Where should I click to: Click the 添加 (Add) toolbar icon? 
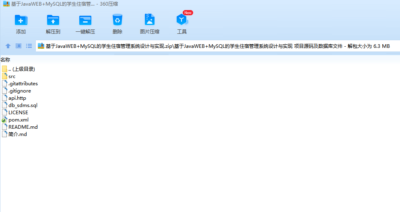tap(21, 20)
